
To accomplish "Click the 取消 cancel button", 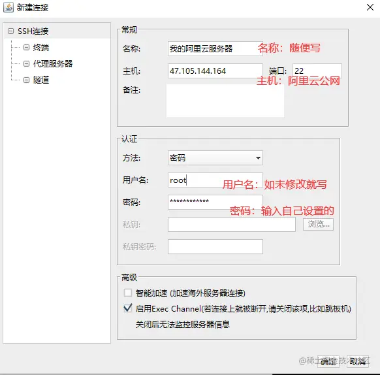I will click(358, 362).
